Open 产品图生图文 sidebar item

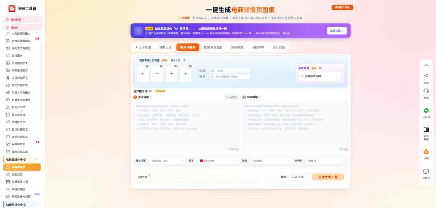[x=22, y=63]
